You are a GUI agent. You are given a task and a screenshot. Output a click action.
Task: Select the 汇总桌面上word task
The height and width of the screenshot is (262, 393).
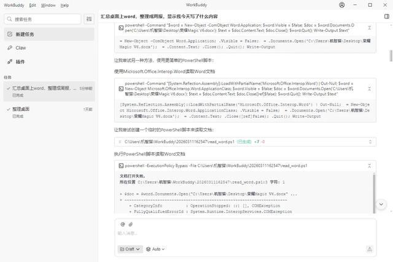click(49, 91)
